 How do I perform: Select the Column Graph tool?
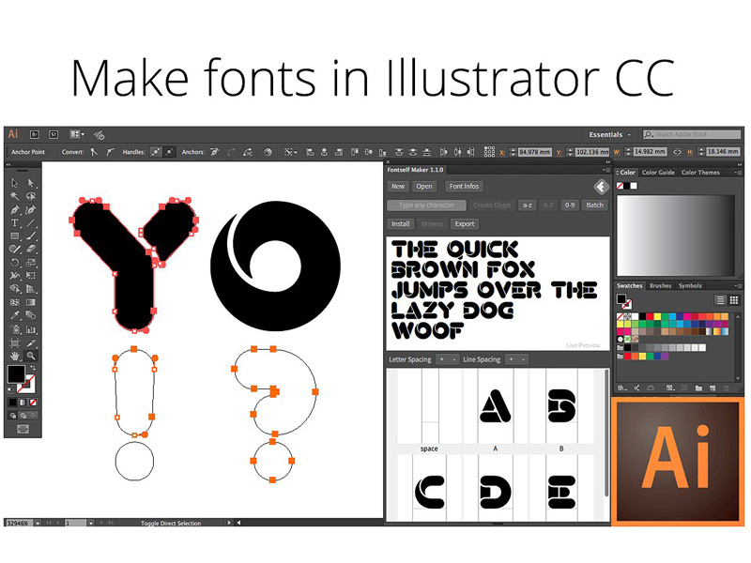[31, 329]
